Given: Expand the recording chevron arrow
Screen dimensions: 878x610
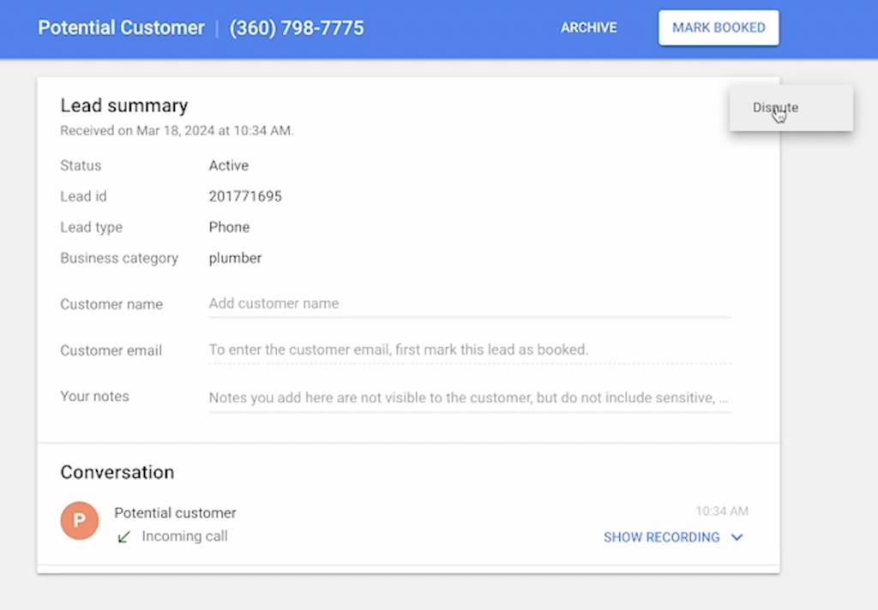Looking at the screenshot, I should (737, 537).
